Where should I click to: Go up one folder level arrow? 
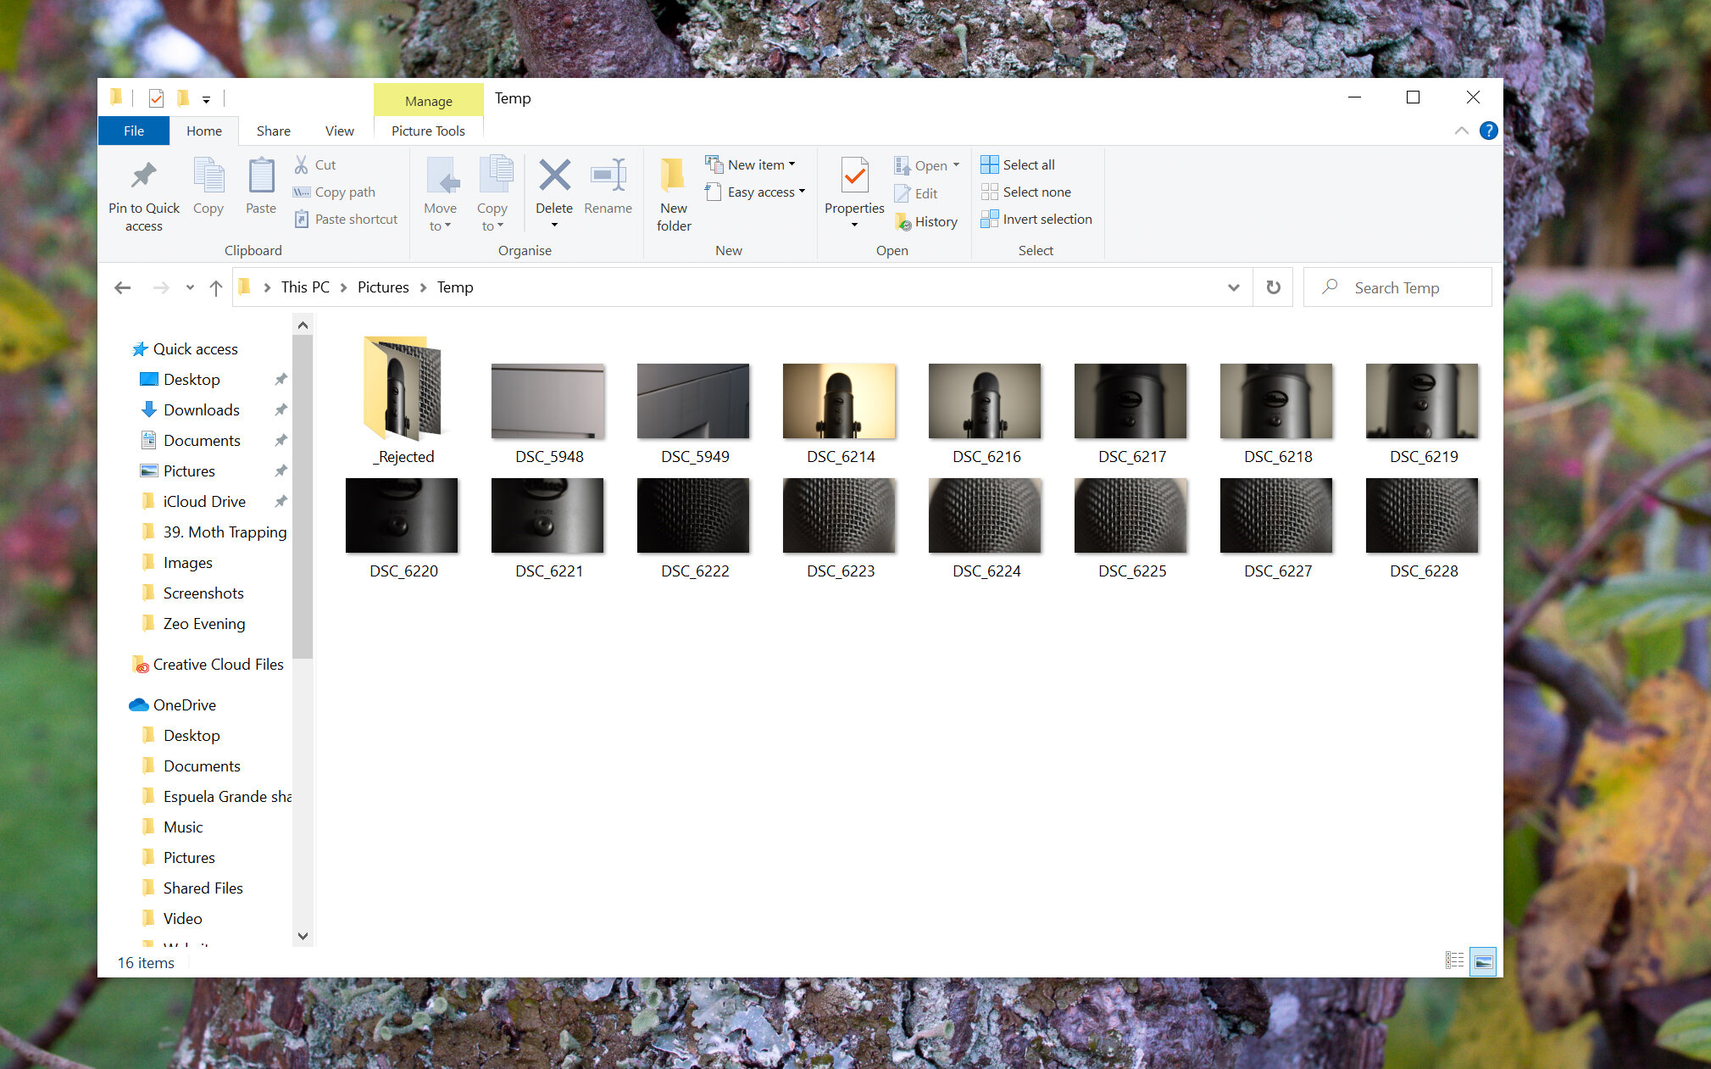coord(216,288)
